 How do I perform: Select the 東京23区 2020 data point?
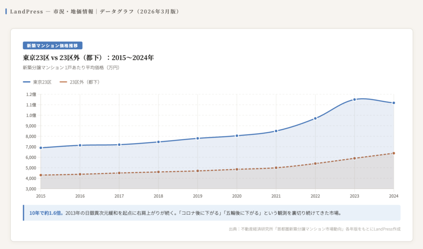click(x=237, y=136)
